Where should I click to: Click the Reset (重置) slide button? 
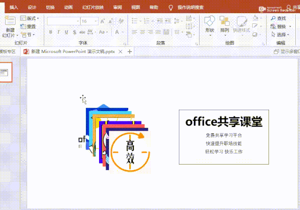(28, 26)
